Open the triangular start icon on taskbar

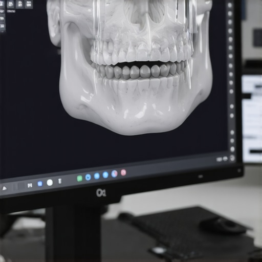5,188
